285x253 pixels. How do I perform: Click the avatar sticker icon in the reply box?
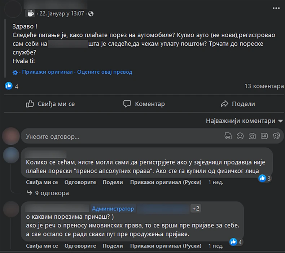pyautogui.click(x=228, y=136)
